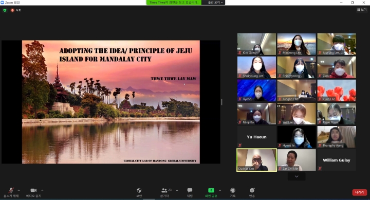This screenshot has height=200, width=370.
Task: Click the Security shield icon
Action: pos(139,190)
